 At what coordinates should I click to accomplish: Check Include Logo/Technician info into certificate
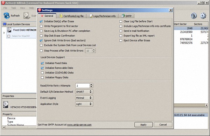coord(121,26)
